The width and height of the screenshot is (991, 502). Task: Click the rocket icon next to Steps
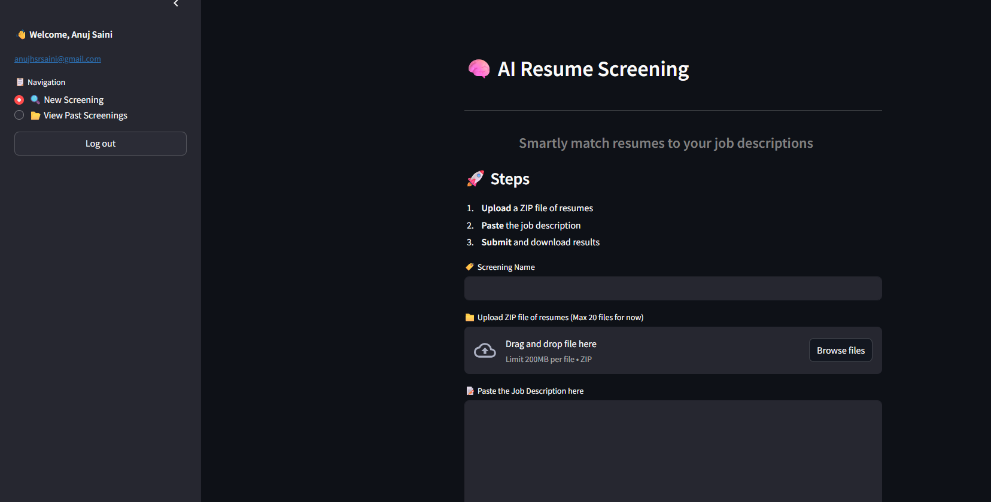475,178
